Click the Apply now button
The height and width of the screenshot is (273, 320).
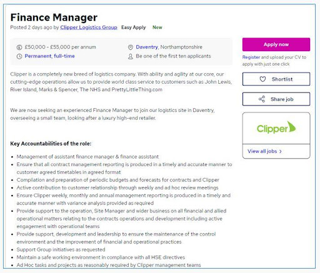[276, 44]
